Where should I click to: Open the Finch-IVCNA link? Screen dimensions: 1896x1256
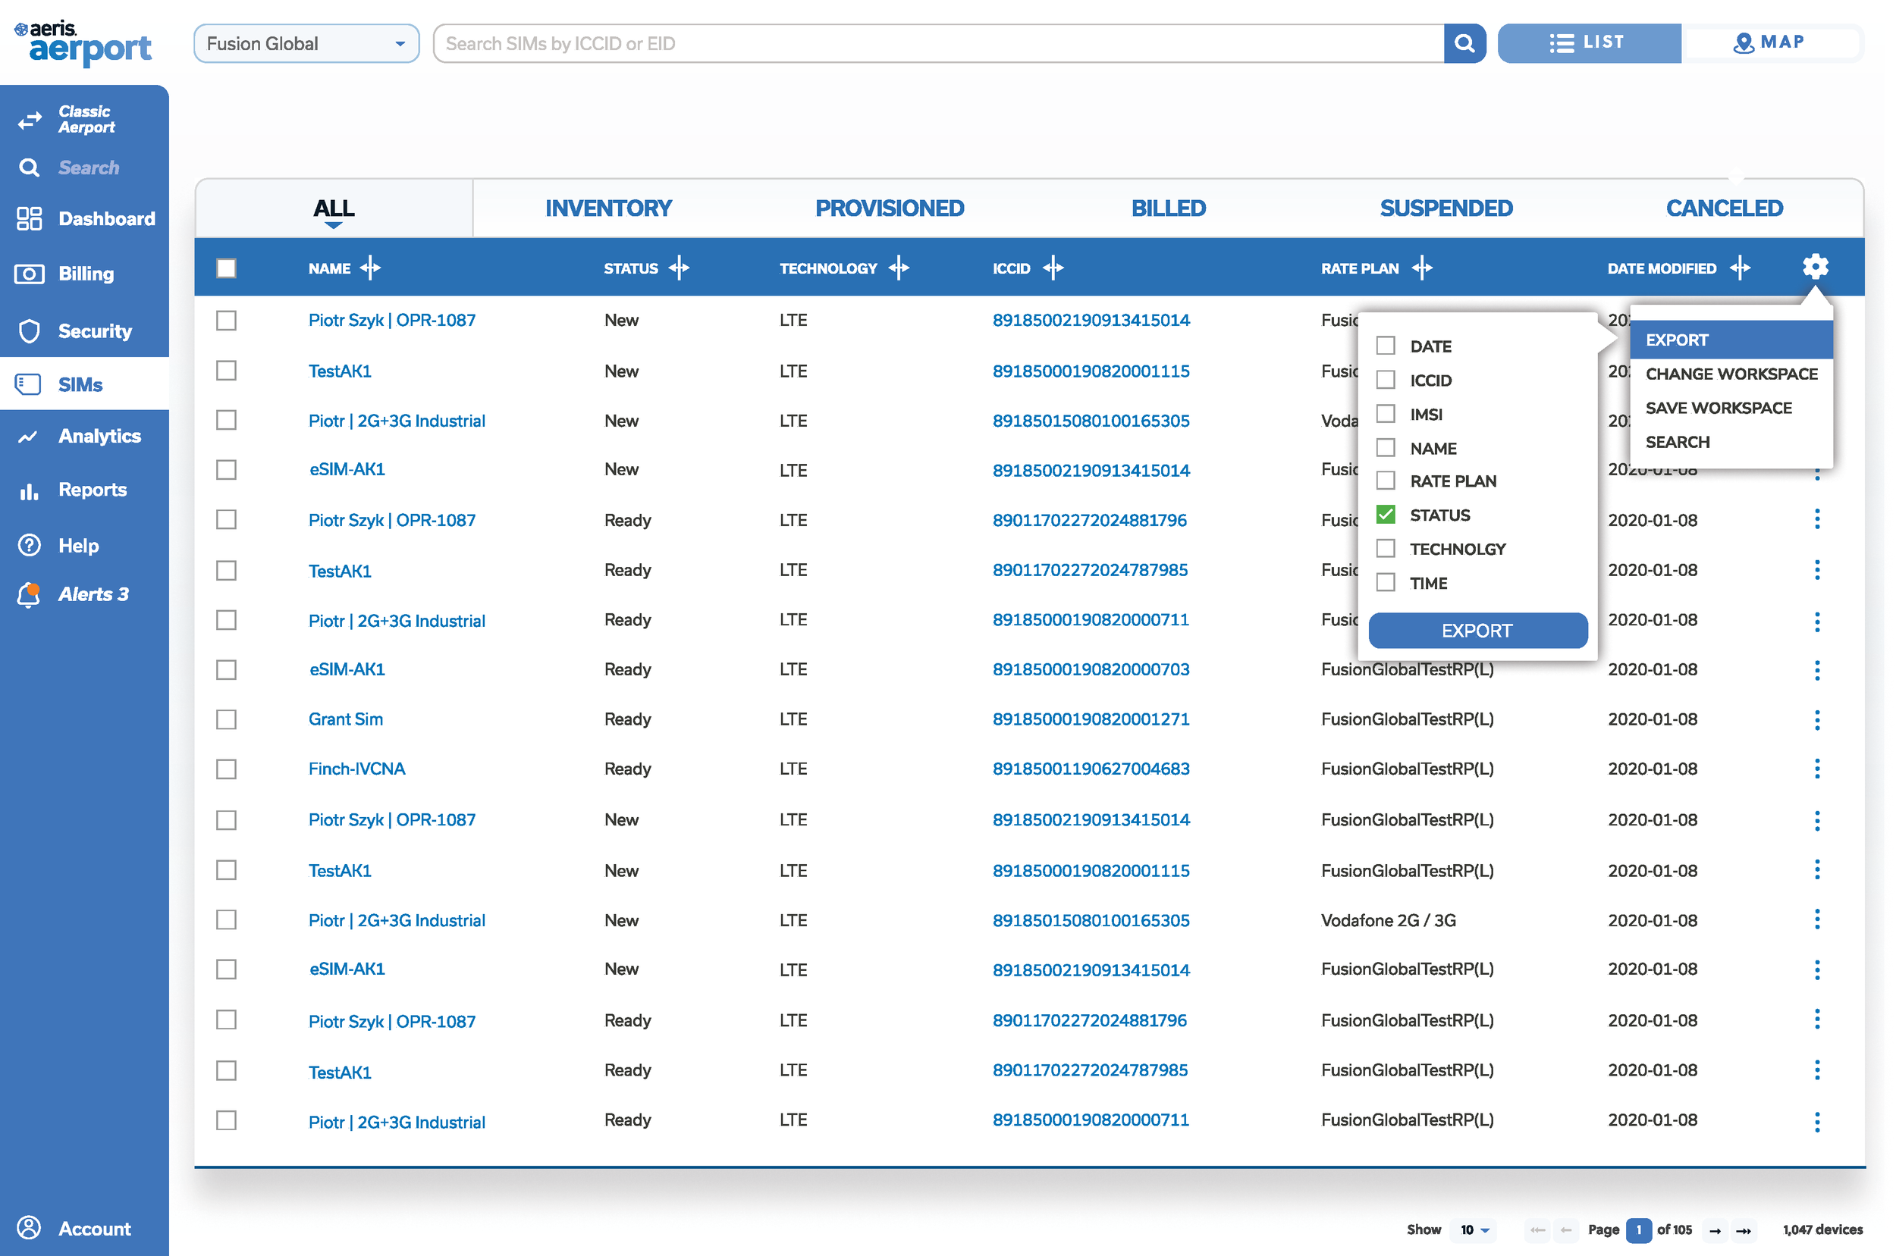point(356,769)
